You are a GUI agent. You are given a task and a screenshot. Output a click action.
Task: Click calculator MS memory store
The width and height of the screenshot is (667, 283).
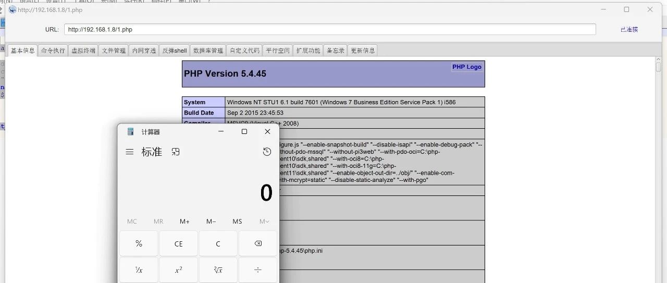(x=237, y=222)
